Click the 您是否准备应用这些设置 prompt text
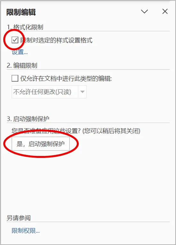Image resolution: width=176 pixels, height=245 pixels. coord(76,131)
